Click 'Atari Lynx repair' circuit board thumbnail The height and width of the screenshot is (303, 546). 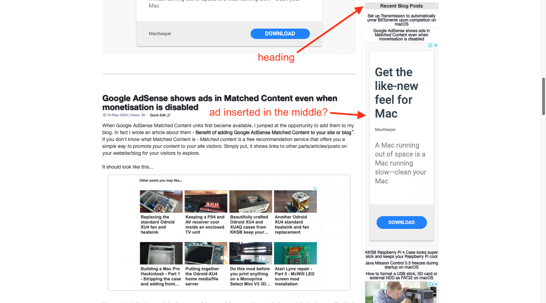295,253
